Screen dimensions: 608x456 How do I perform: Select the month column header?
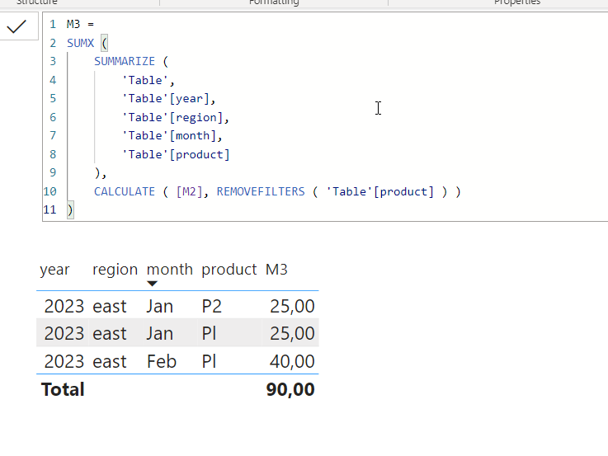pyautogui.click(x=169, y=270)
